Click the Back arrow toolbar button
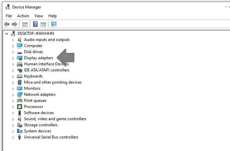This screenshot has height=151, width=230. [6, 24]
